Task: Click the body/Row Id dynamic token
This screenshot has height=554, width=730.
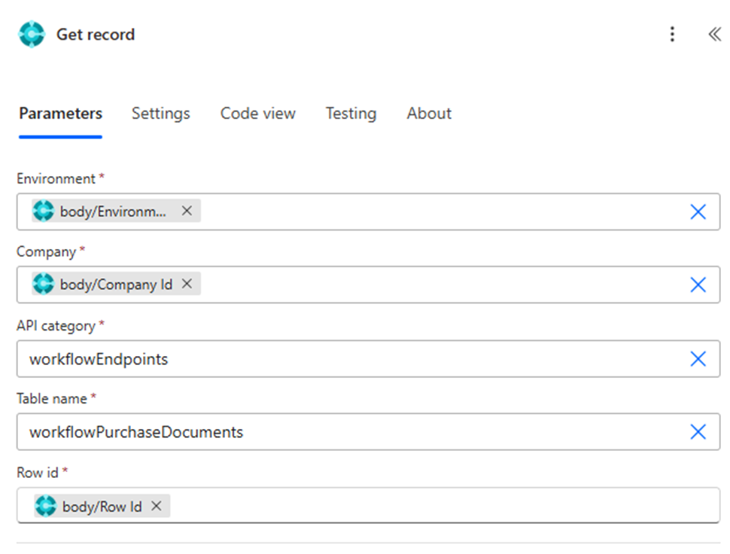Action: [x=102, y=507]
